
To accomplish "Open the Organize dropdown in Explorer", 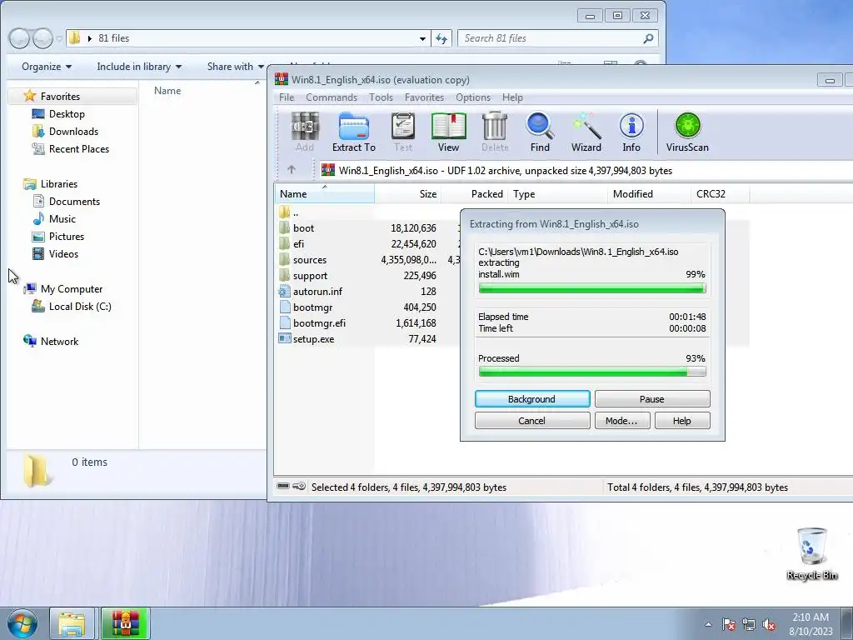I will [x=47, y=67].
